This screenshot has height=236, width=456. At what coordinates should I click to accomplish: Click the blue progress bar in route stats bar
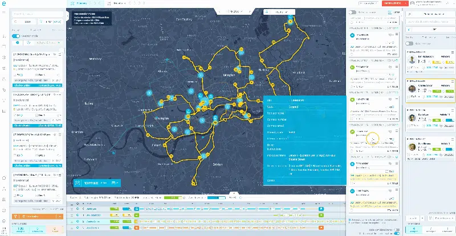pyautogui.click(x=216, y=198)
